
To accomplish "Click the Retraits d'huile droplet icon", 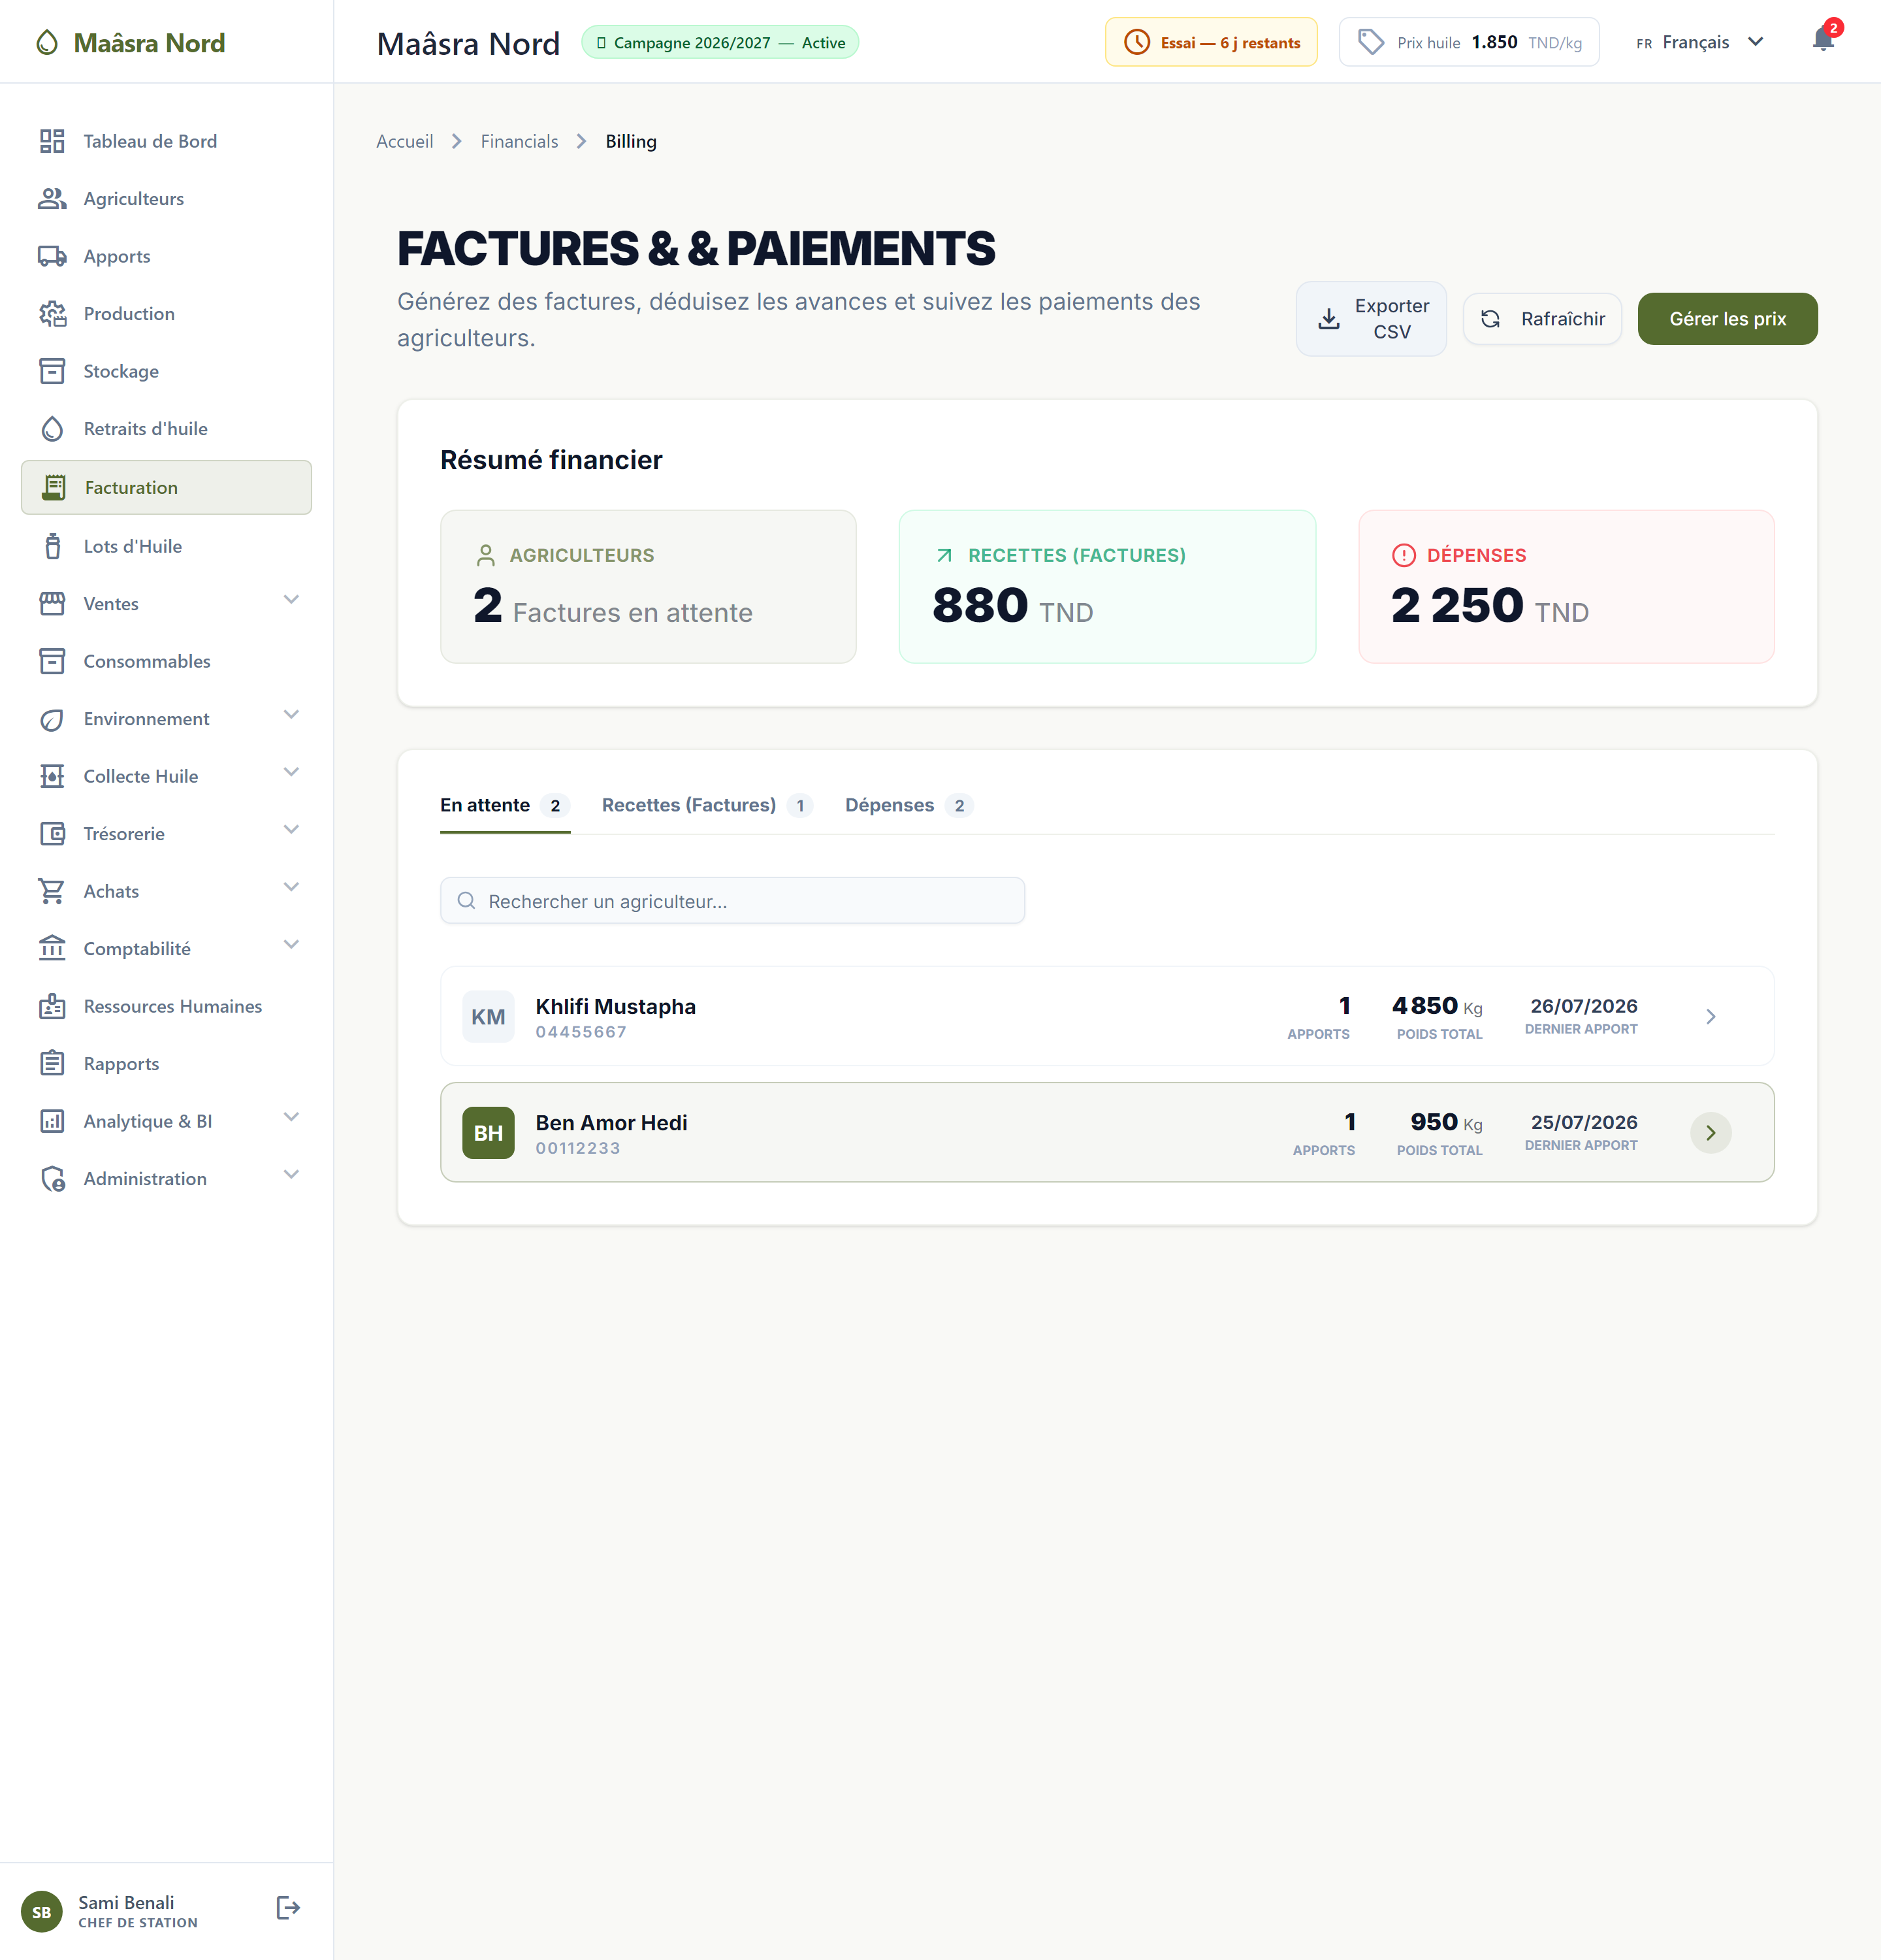I will pyautogui.click(x=52, y=428).
